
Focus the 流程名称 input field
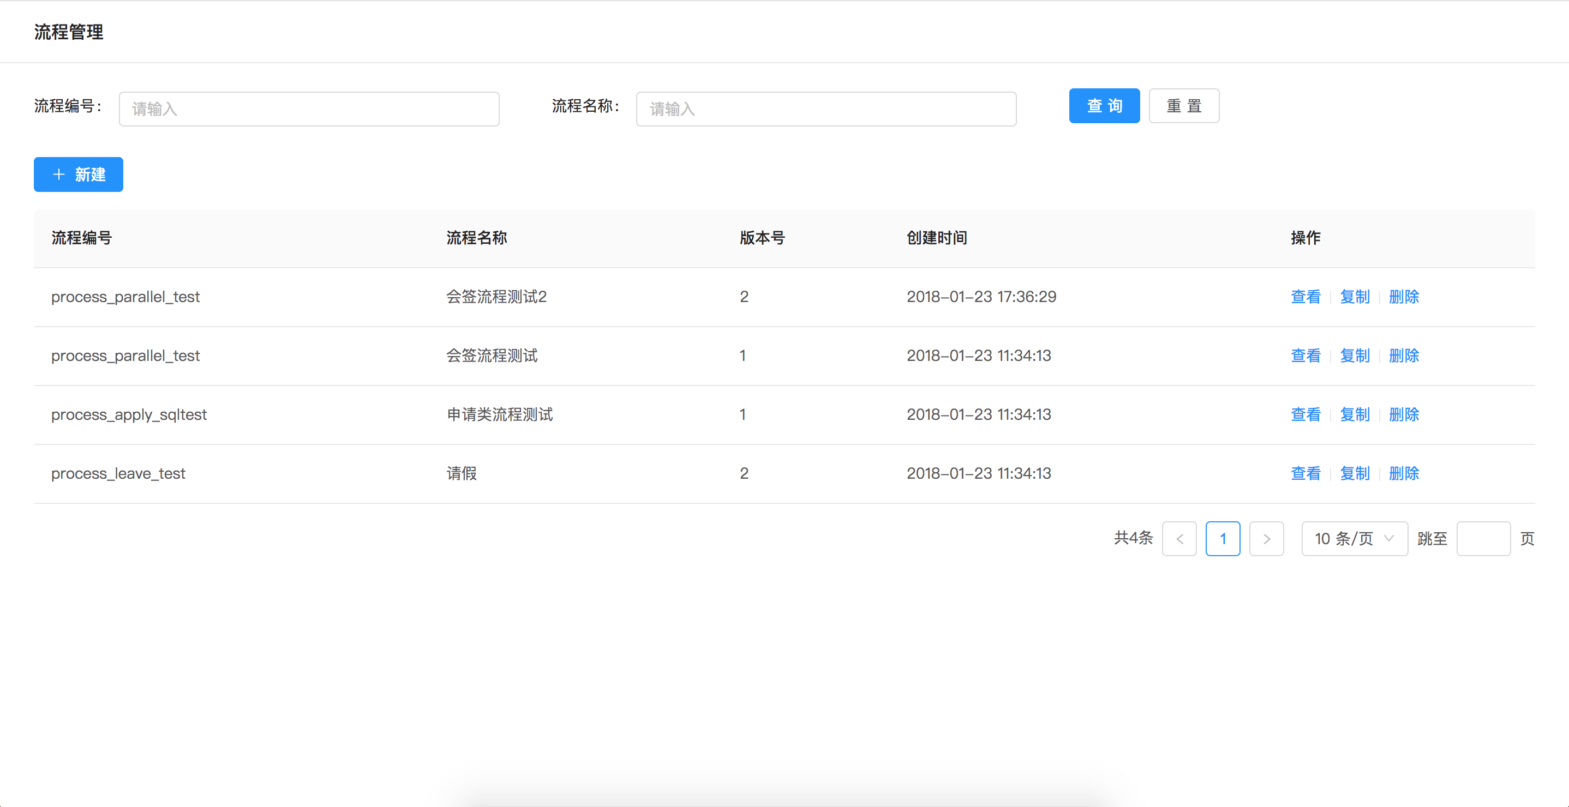click(x=825, y=109)
